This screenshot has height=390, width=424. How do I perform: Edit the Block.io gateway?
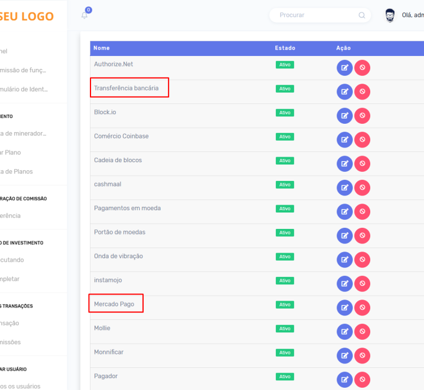(x=344, y=116)
